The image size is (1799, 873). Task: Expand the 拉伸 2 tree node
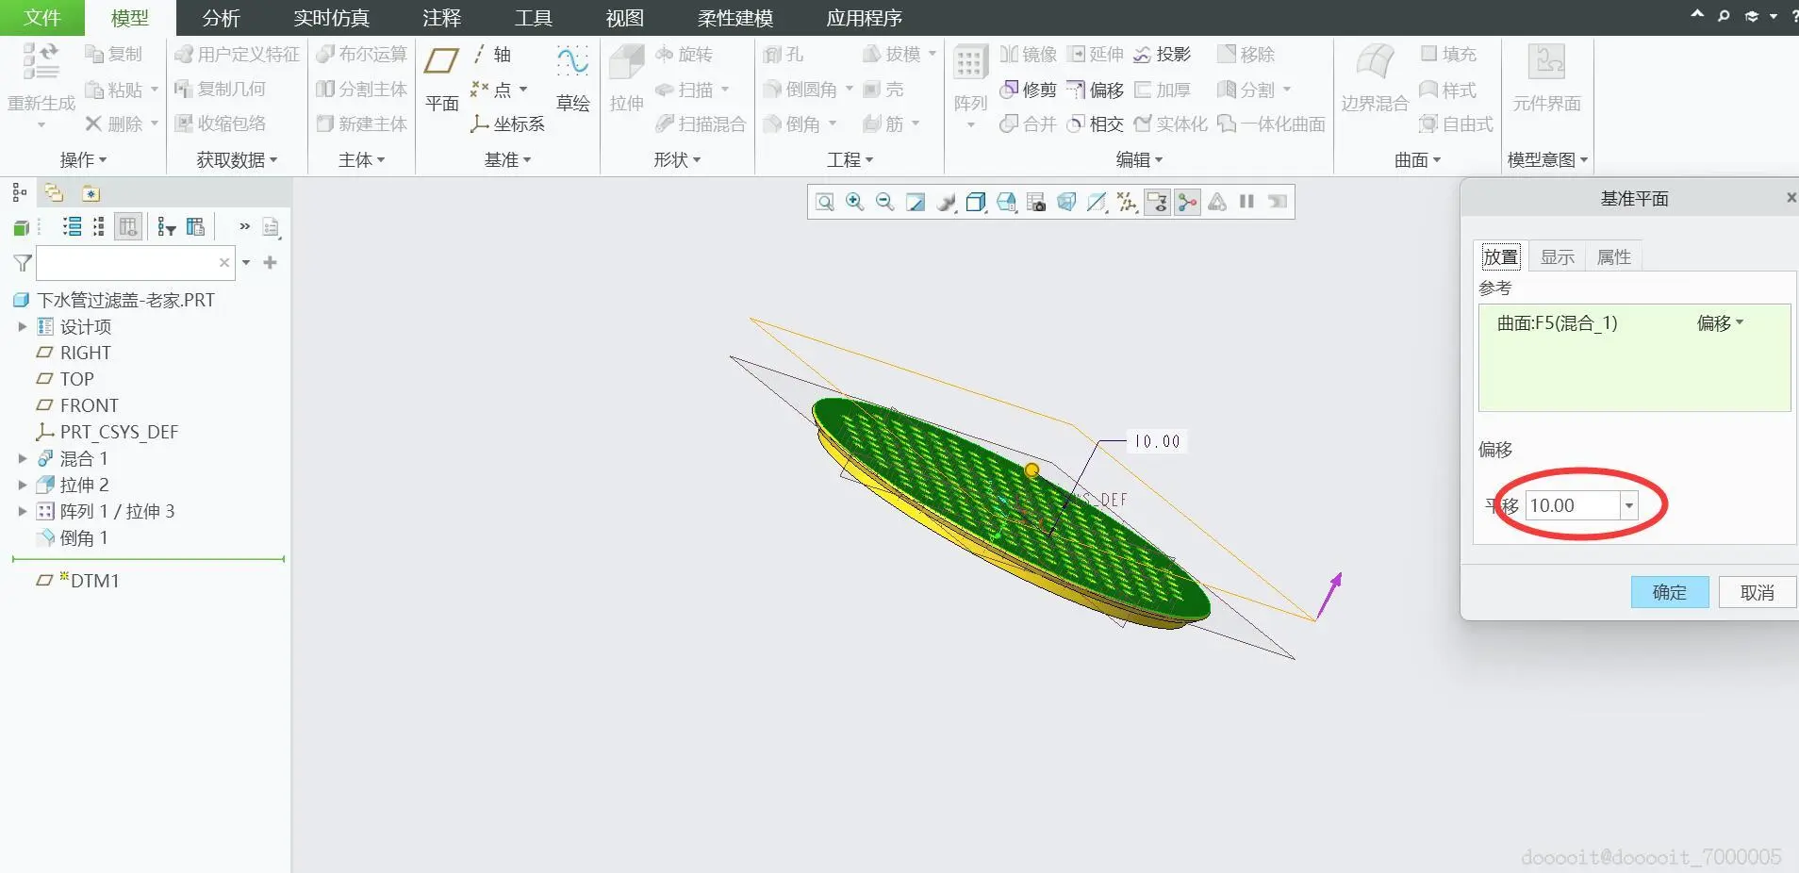[x=23, y=485]
